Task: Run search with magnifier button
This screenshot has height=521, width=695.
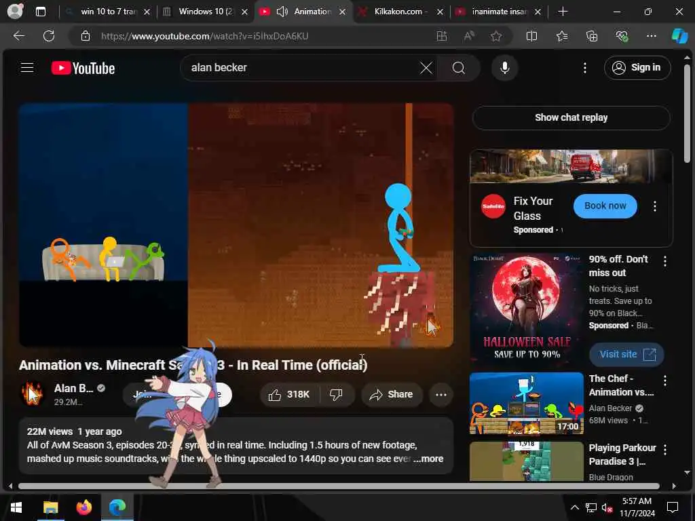Action: (x=459, y=68)
